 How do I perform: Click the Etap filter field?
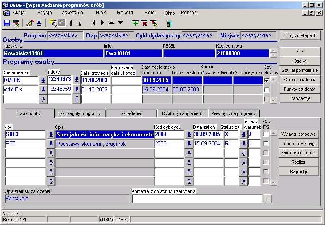[x=116, y=35]
